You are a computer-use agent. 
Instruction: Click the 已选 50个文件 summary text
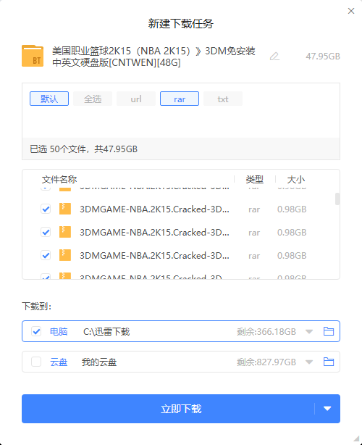84,149
